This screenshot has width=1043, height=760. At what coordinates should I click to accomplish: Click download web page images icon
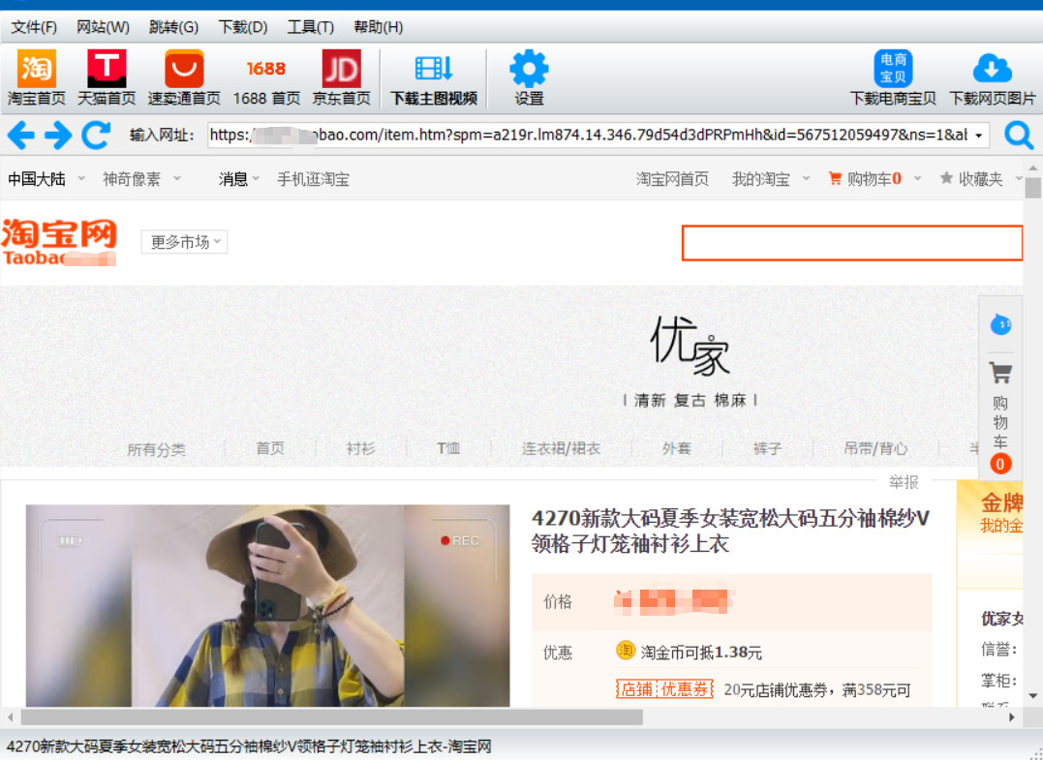click(x=992, y=70)
